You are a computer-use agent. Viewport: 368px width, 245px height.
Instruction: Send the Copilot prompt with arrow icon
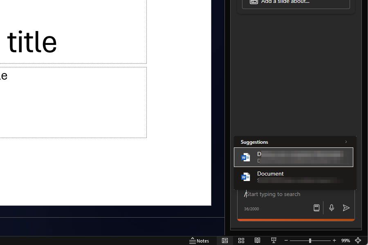click(346, 208)
